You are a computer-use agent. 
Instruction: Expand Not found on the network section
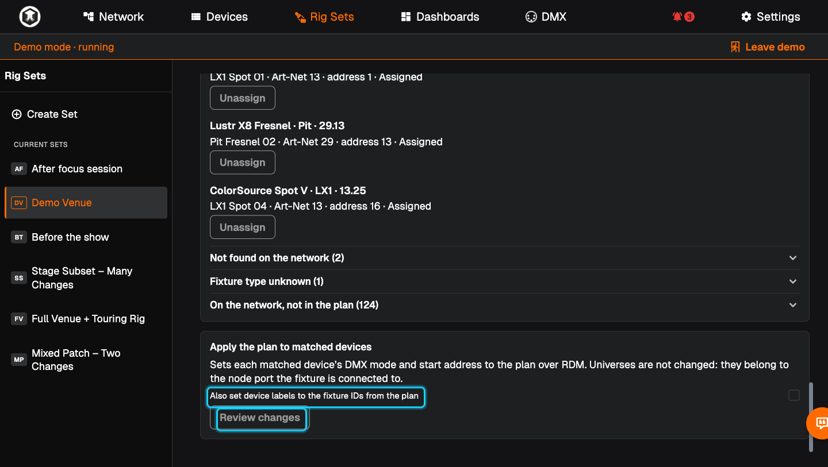(x=504, y=258)
